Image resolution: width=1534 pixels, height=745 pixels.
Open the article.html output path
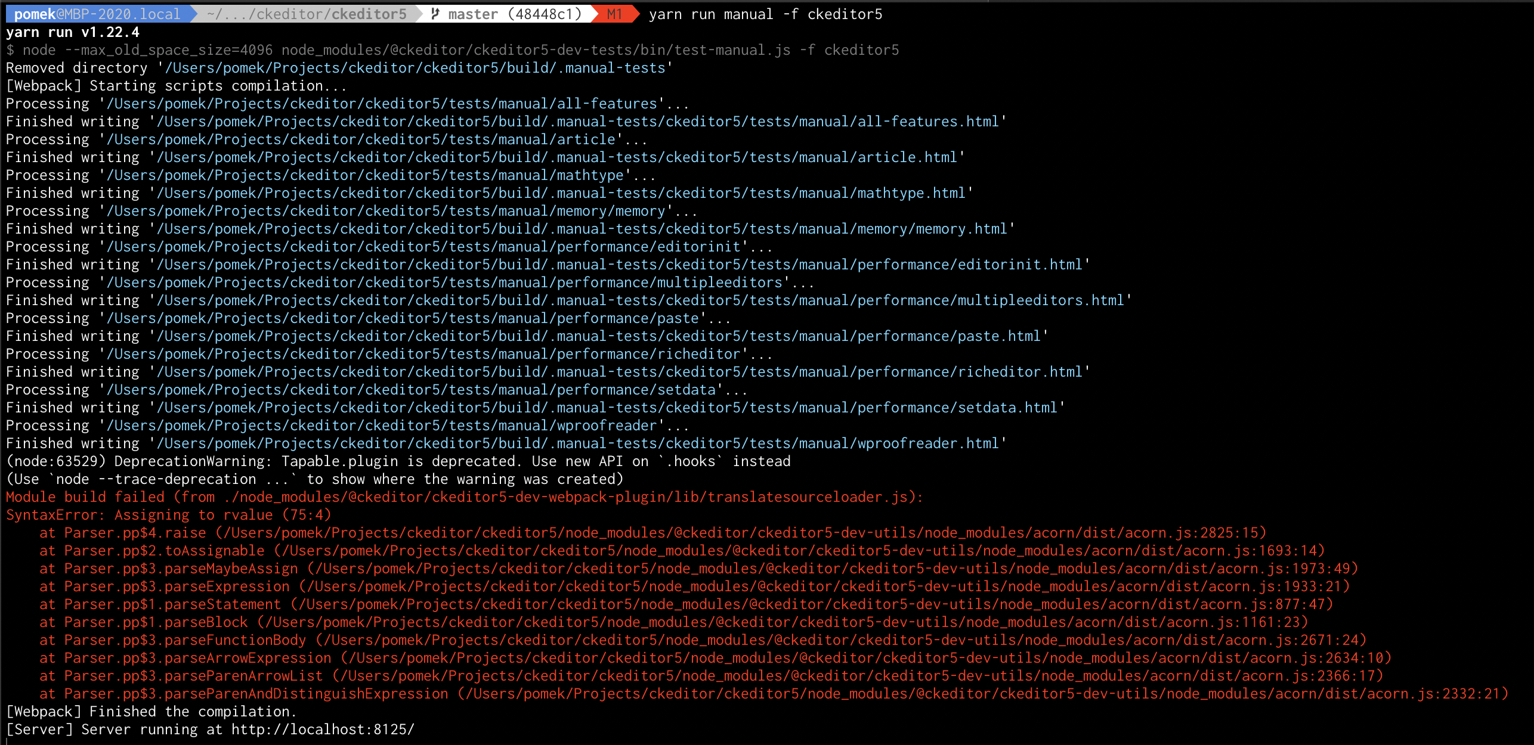(x=557, y=157)
